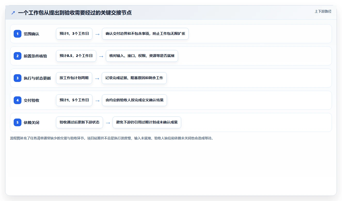Click the footnote text starting 流程图补充了任务清单
This screenshot has width=342, height=201.
pyautogui.click(x=112, y=138)
